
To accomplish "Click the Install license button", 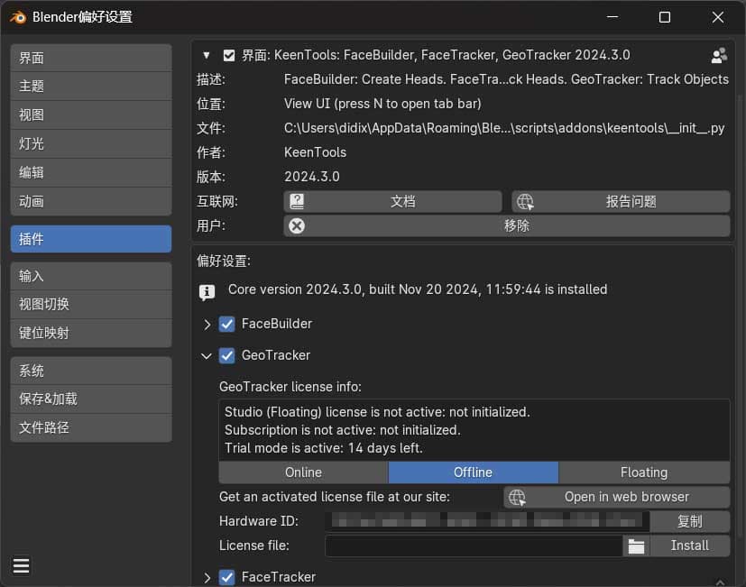I will (x=690, y=546).
